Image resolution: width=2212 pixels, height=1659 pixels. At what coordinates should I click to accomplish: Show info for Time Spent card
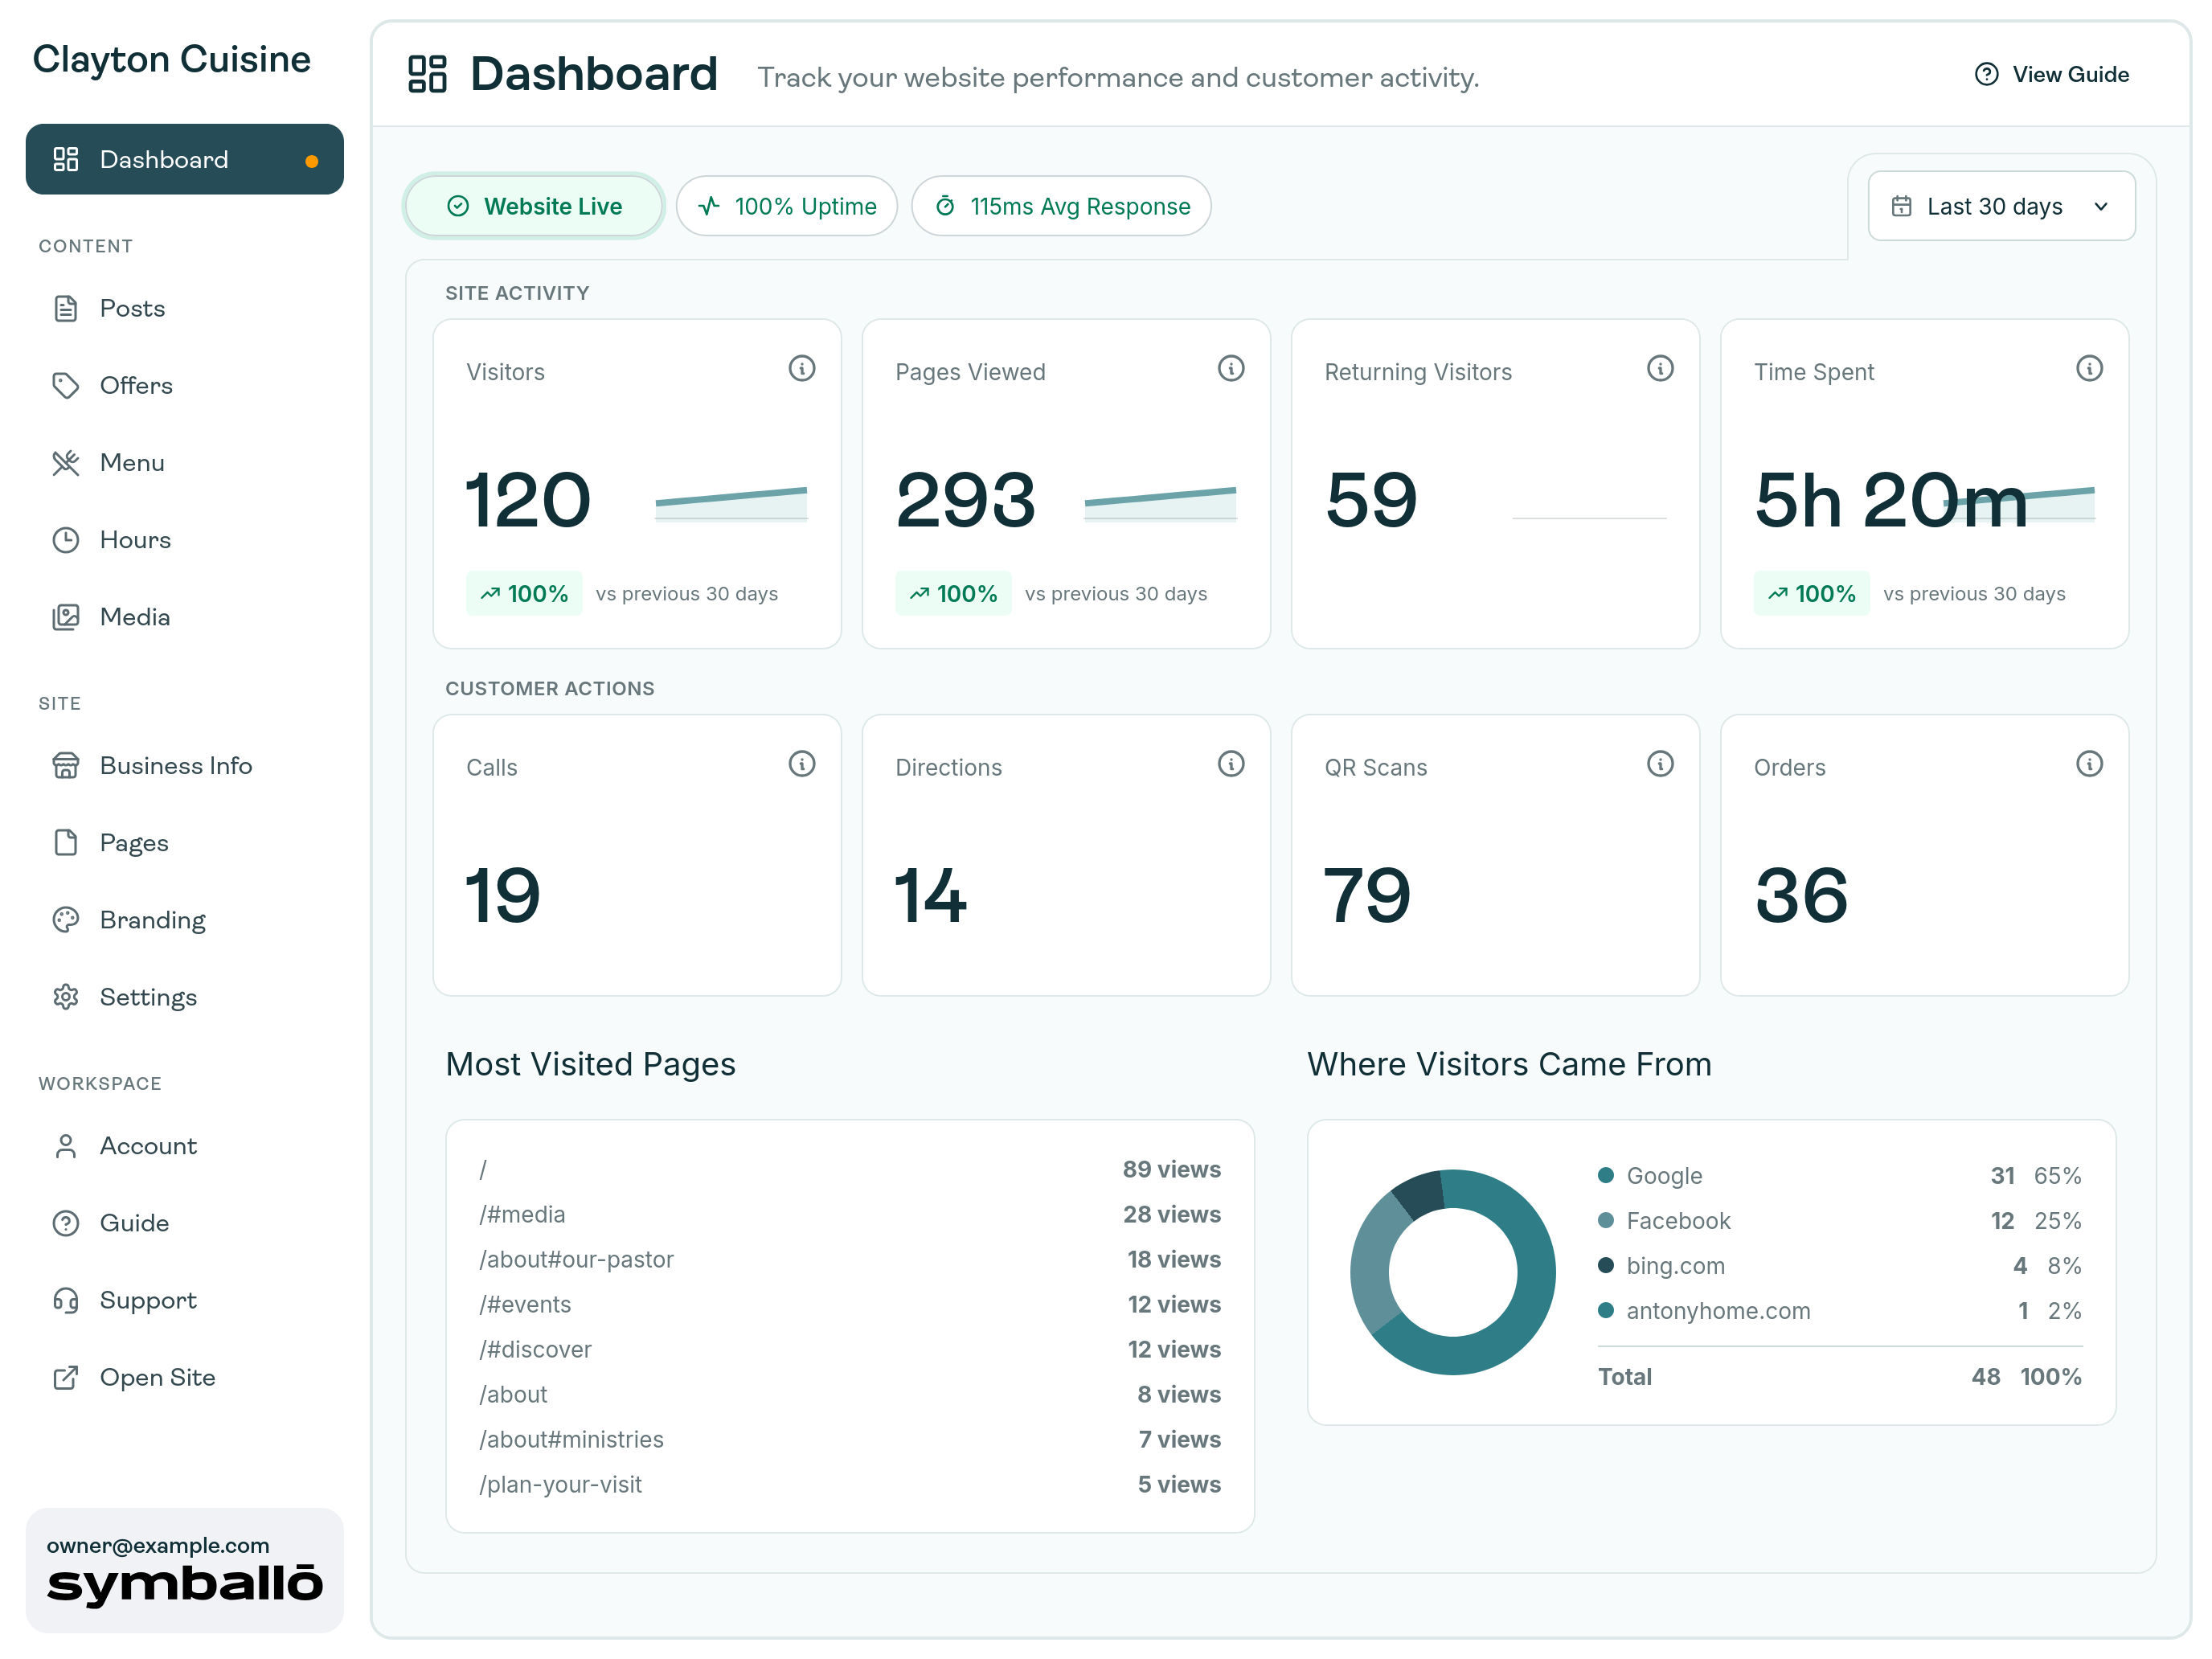point(2089,368)
